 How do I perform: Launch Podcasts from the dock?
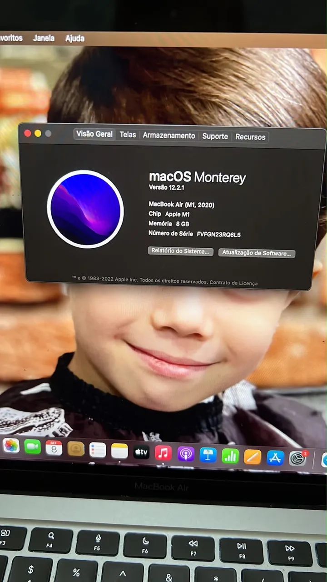(186, 454)
